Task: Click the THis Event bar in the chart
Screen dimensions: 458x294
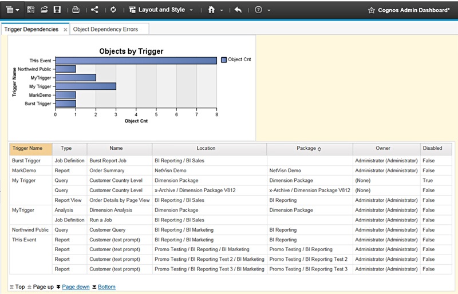Action: pyautogui.click(x=136, y=61)
